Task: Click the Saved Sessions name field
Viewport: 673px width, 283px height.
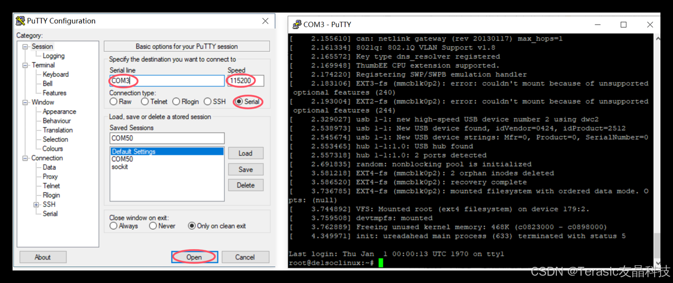Action: point(167,138)
